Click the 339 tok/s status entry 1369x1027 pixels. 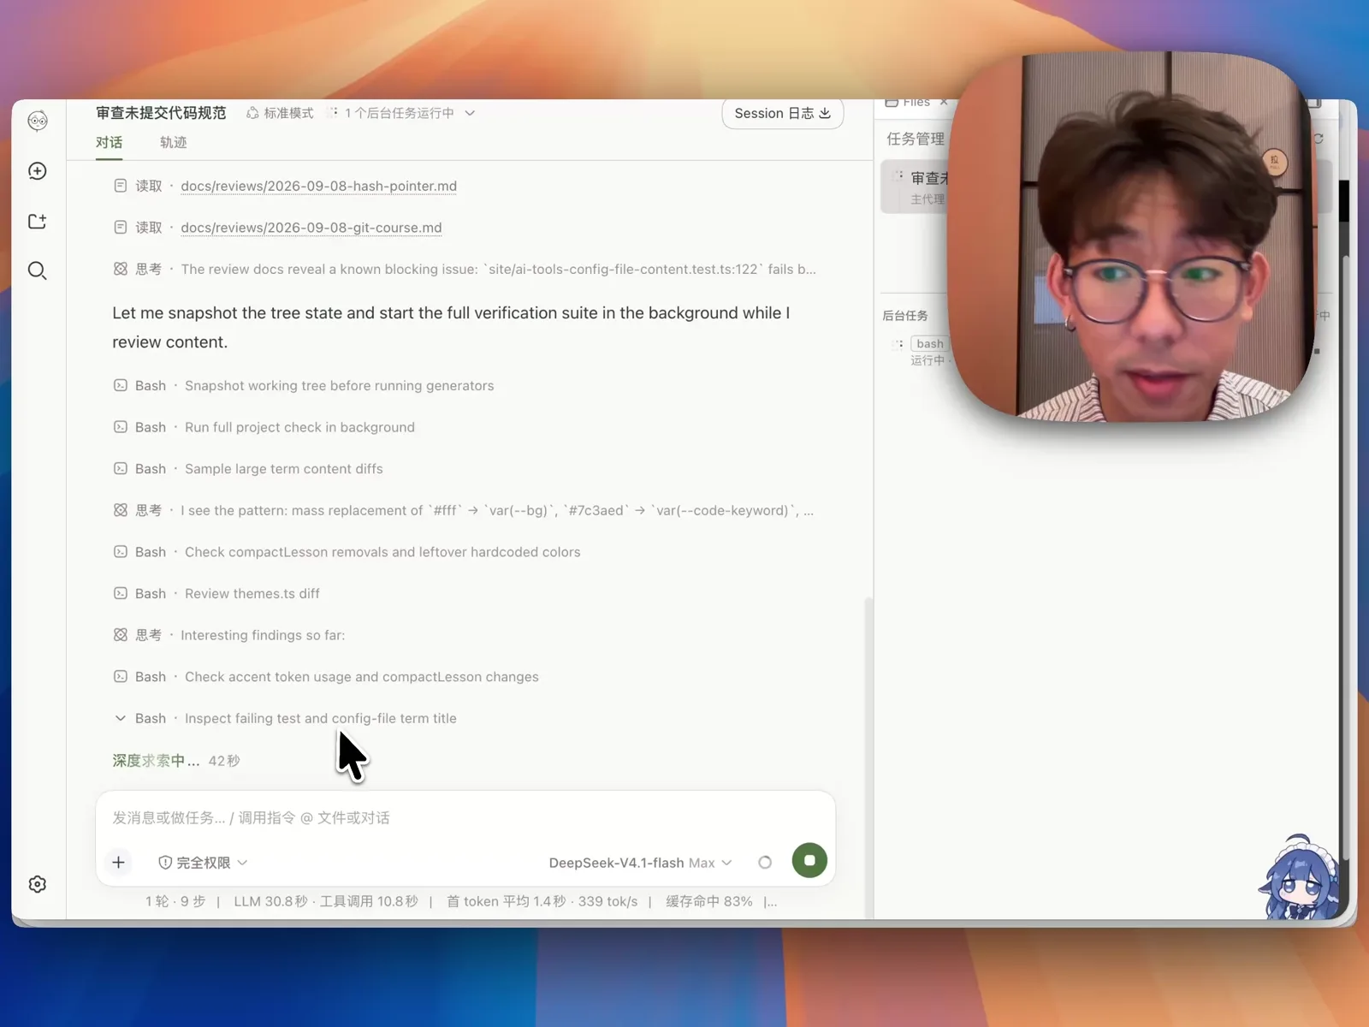point(607,901)
